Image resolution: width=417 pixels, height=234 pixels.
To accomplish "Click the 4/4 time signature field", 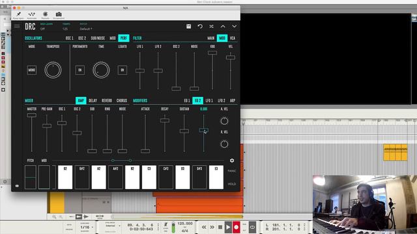I will pos(184,231).
